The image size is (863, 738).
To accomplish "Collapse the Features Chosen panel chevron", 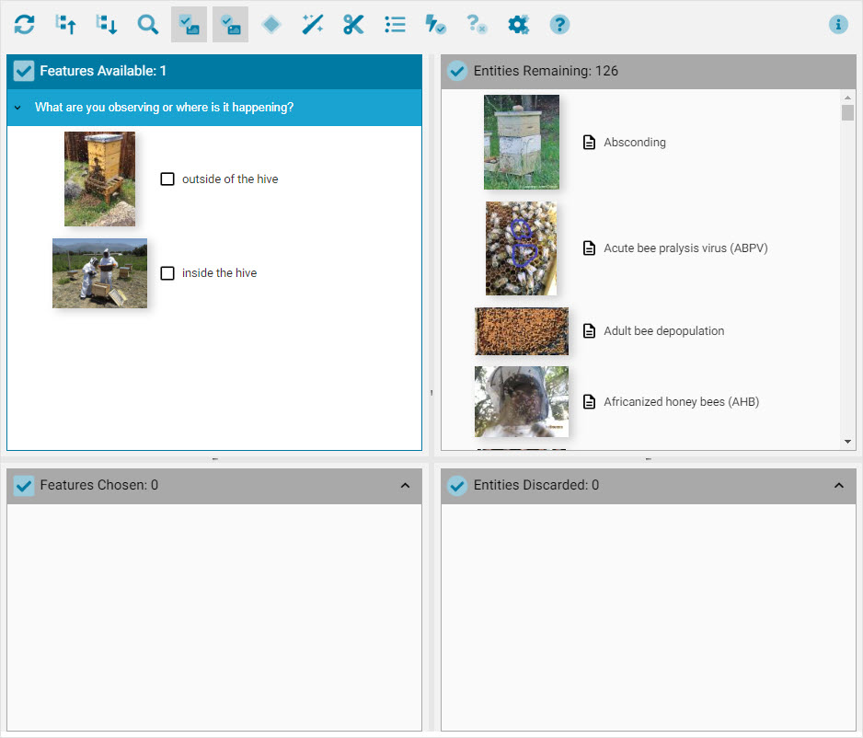I will coord(405,486).
